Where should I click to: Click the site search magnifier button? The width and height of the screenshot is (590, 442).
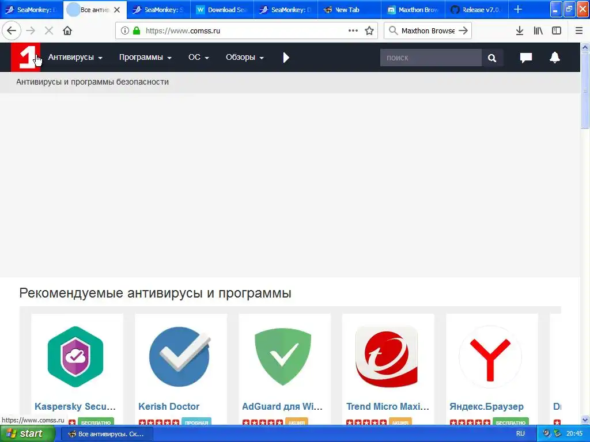point(492,58)
